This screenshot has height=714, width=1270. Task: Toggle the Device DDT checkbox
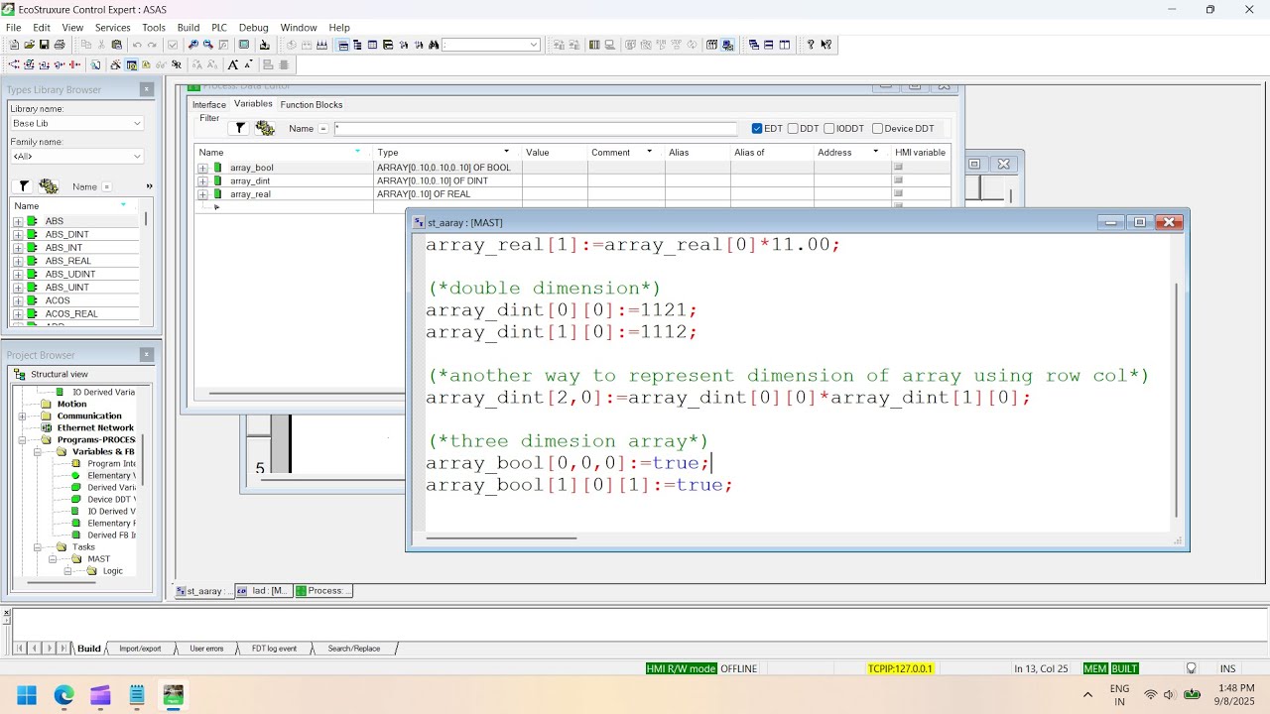pos(877,128)
